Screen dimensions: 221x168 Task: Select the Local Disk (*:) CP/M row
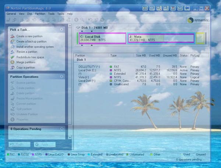pos(139,81)
